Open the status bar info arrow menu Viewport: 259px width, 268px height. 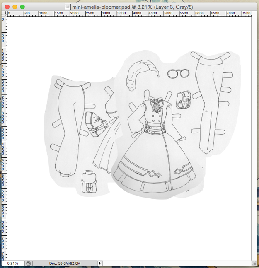(100, 263)
